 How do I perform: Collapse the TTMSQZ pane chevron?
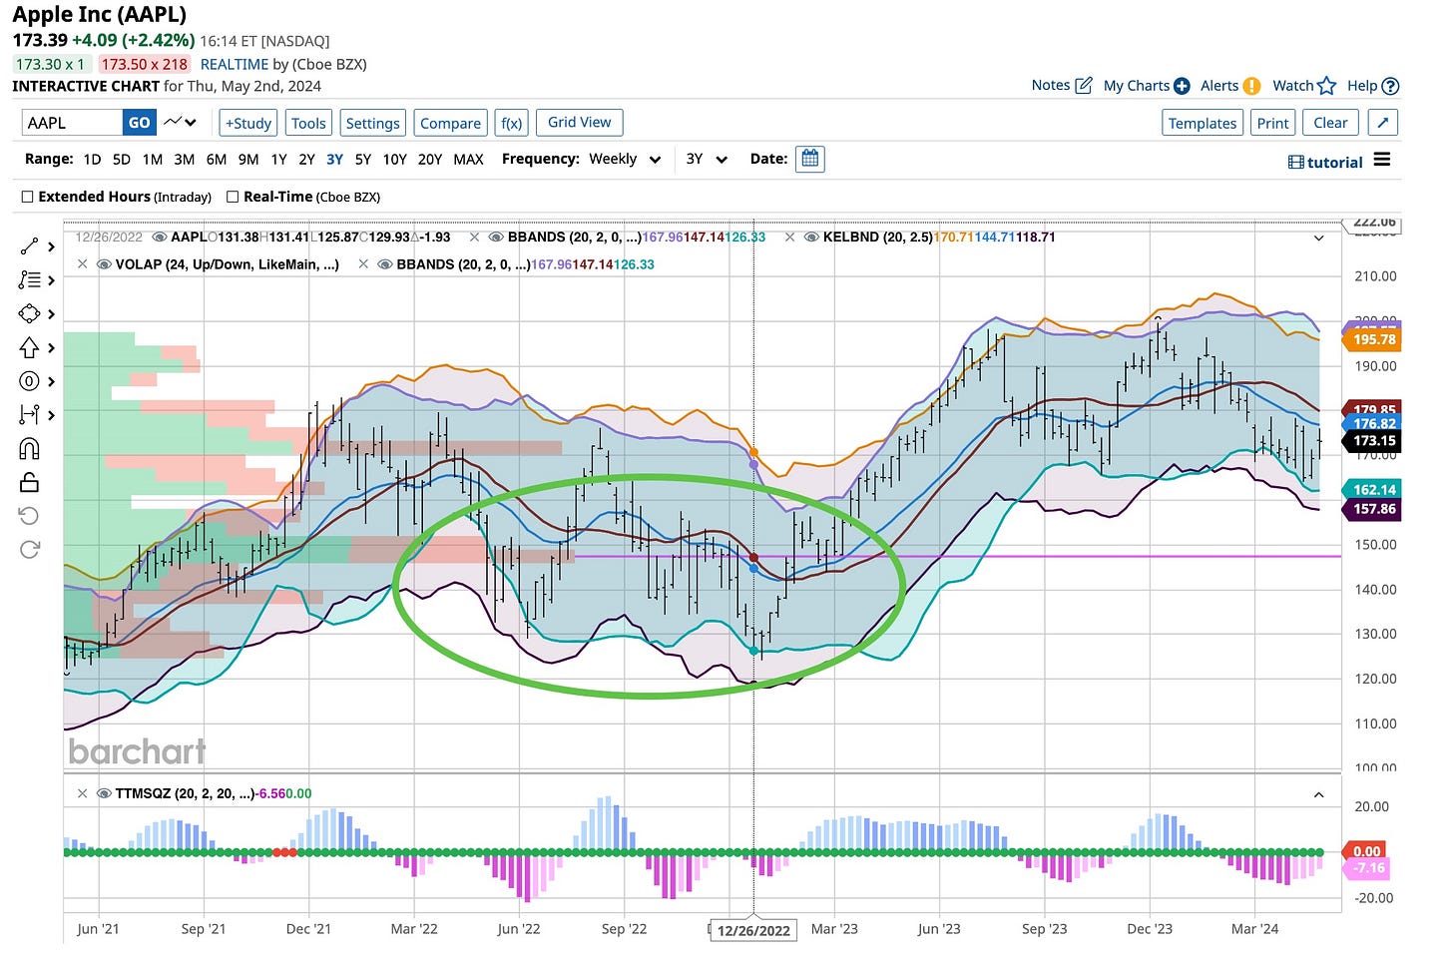tap(1318, 795)
